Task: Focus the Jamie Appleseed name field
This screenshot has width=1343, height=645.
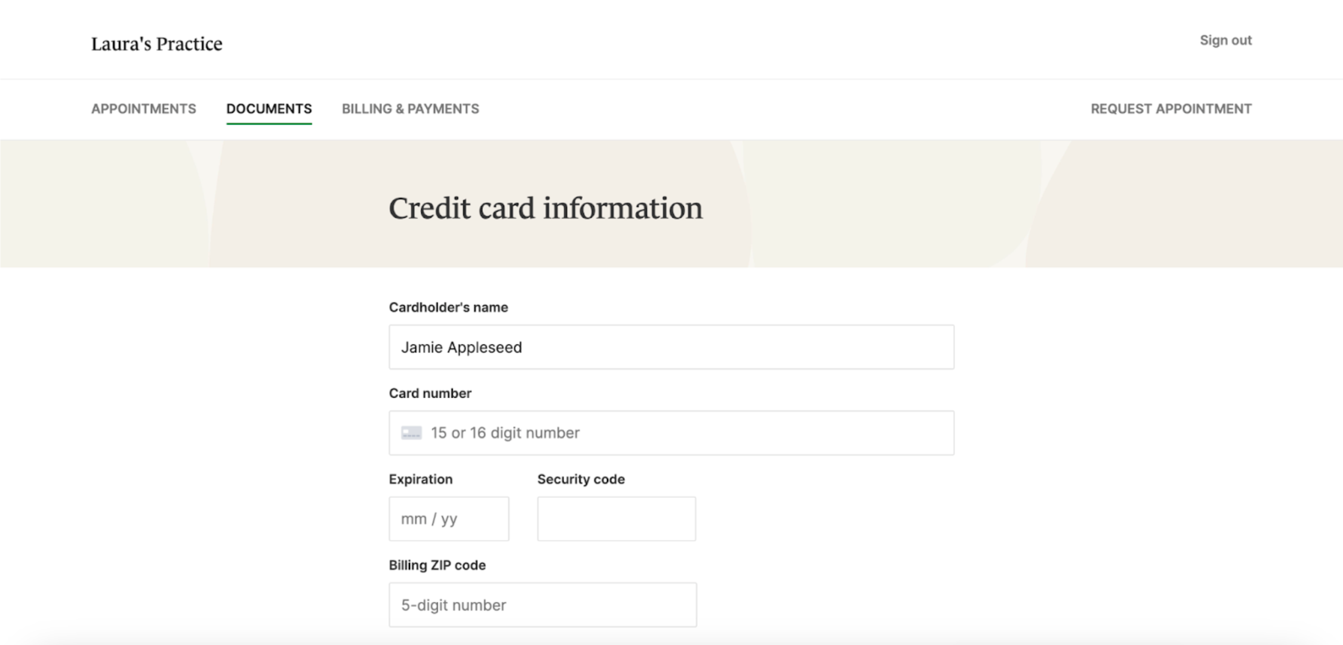Action: 671,347
